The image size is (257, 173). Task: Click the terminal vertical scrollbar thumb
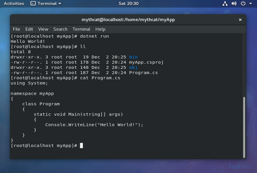pyautogui.click(x=244, y=127)
